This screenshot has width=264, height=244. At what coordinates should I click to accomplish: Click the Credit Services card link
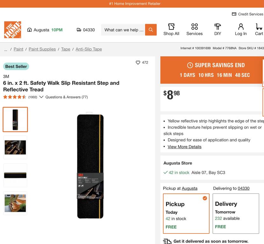tap(247, 14)
